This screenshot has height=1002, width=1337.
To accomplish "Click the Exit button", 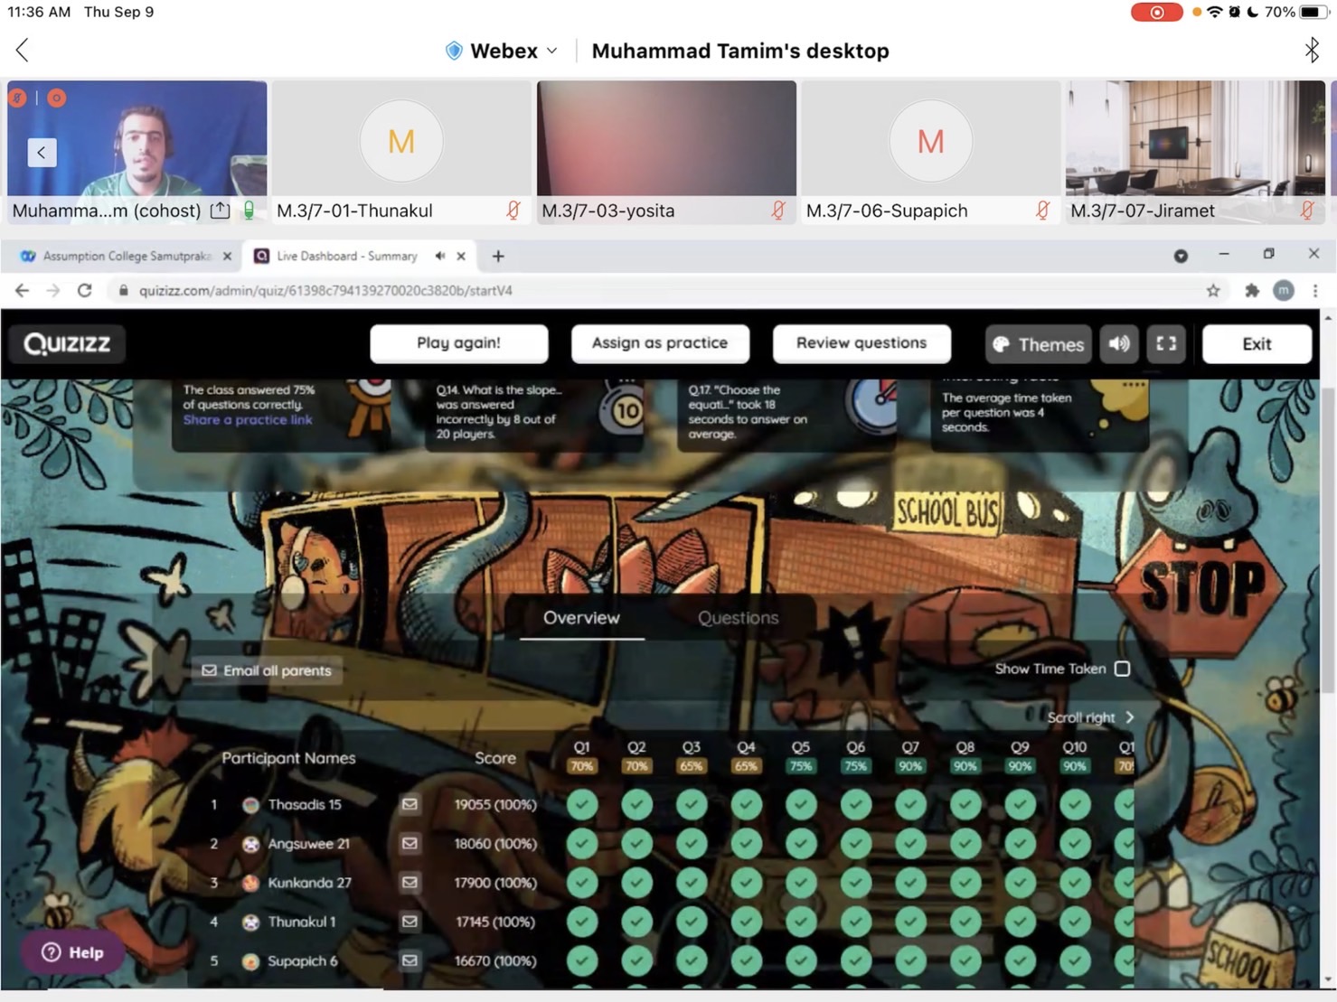I will 1257,344.
